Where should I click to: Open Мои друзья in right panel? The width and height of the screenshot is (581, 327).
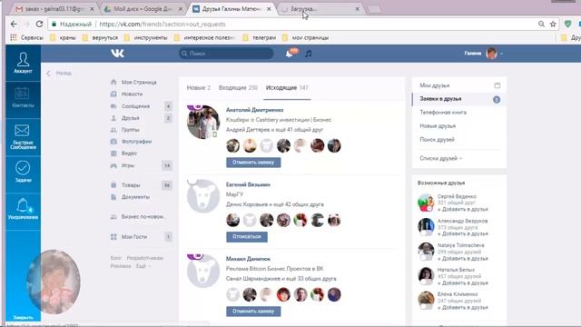(x=435, y=85)
